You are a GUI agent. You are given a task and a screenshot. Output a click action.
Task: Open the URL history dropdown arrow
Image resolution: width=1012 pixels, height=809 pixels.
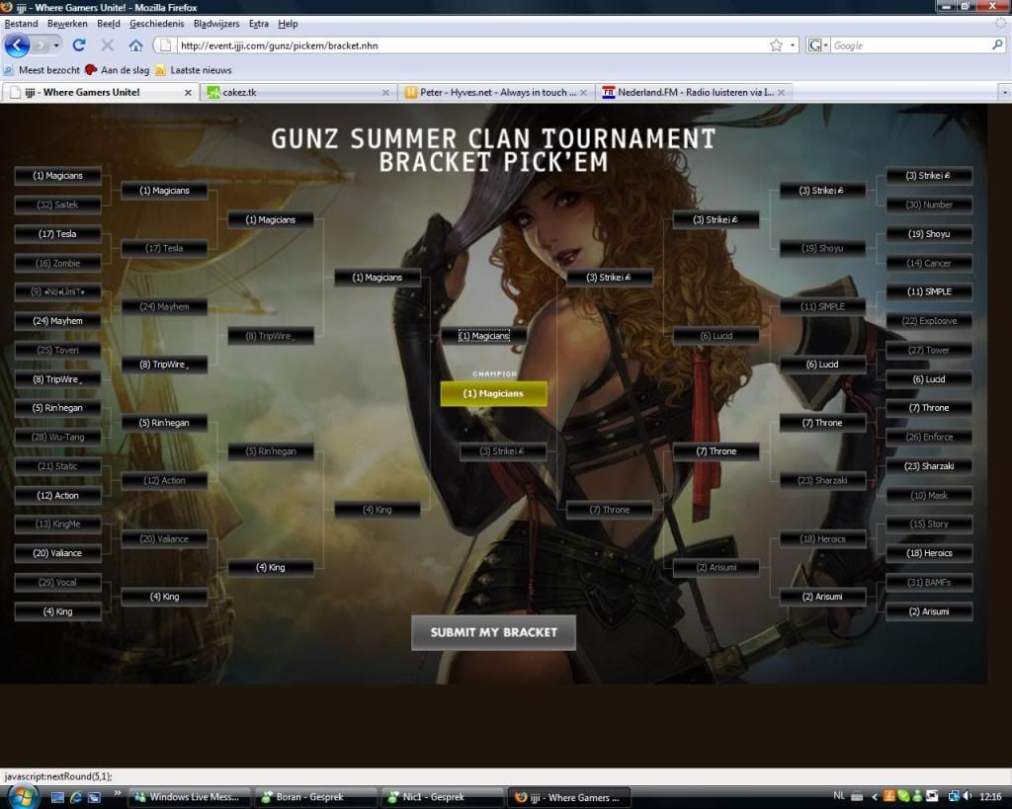(x=793, y=45)
